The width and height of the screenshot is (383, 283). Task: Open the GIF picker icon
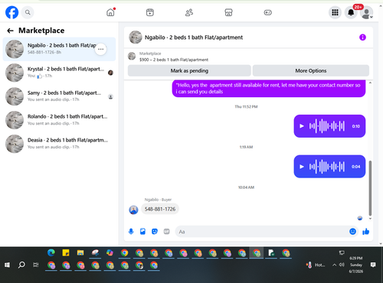click(166, 232)
